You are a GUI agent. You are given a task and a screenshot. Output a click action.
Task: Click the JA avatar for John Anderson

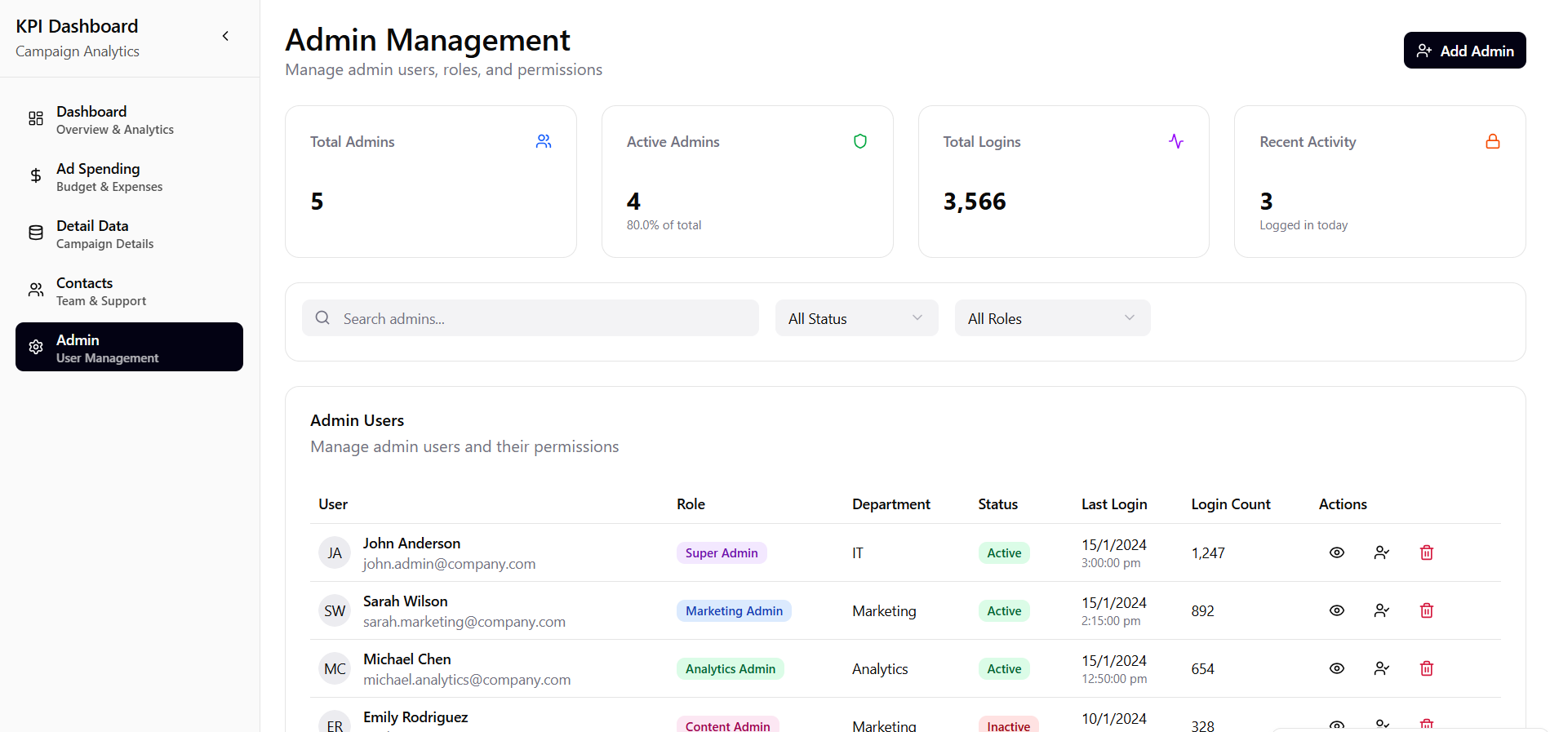click(x=335, y=552)
